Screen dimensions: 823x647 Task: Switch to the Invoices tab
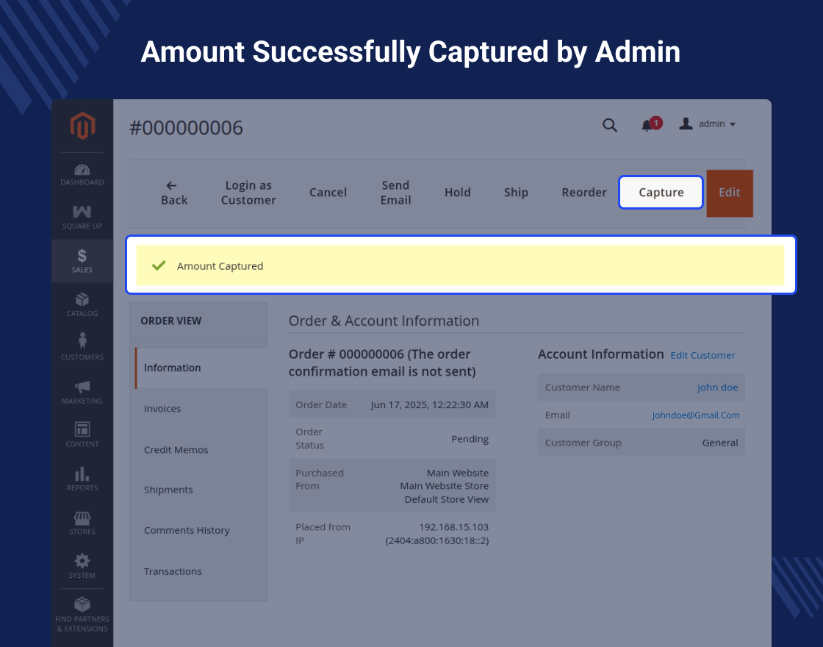point(162,409)
